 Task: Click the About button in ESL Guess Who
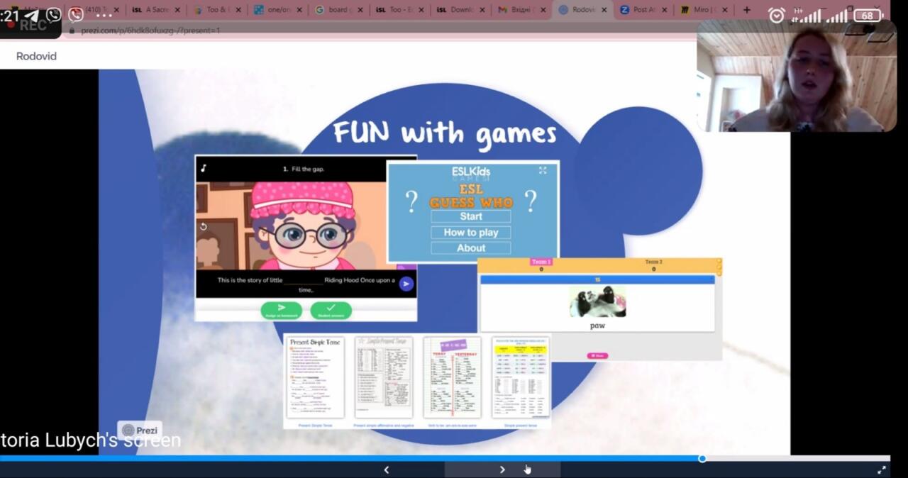[x=471, y=248]
